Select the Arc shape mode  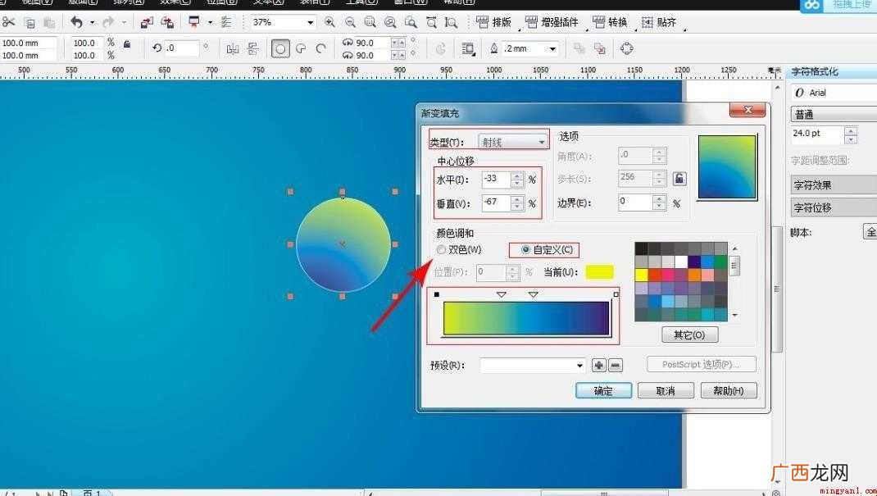tap(321, 48)
